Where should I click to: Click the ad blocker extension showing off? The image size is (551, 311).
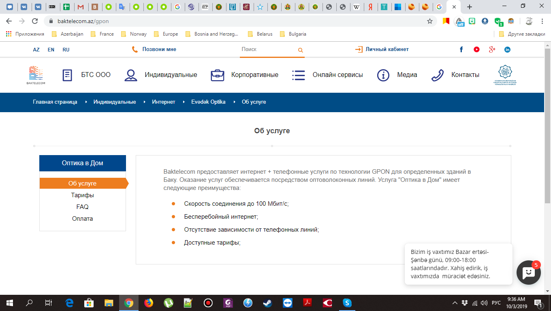coord(459,21)
